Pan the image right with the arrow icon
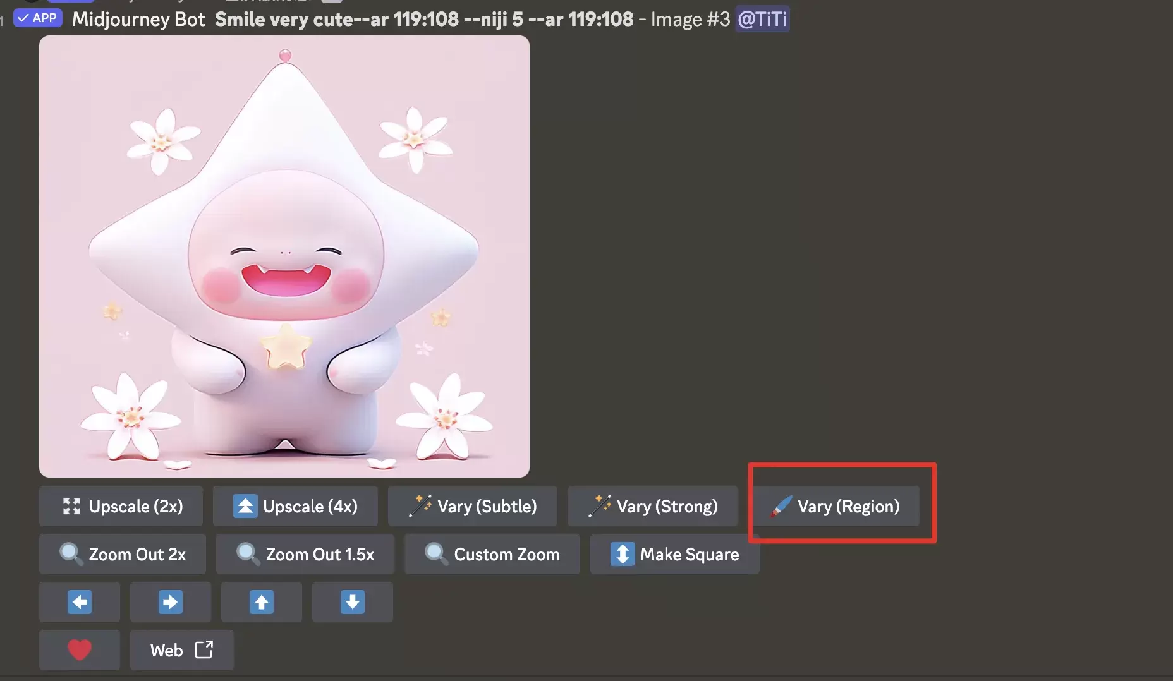The image size is (1173, 681). (x=171, y=602)
